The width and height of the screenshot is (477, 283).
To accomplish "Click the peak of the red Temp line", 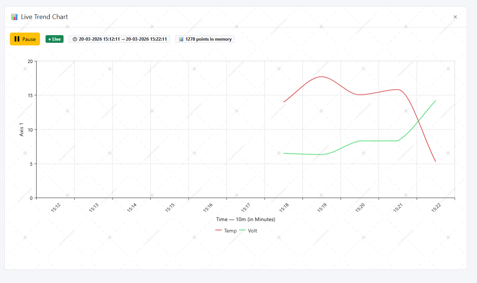I will pos(322,77).
